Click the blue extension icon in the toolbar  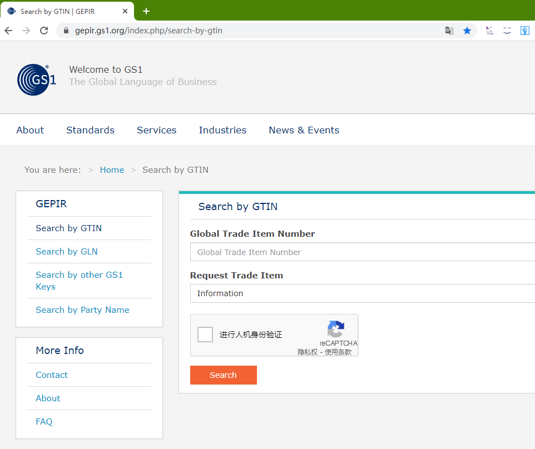(525, 31)
